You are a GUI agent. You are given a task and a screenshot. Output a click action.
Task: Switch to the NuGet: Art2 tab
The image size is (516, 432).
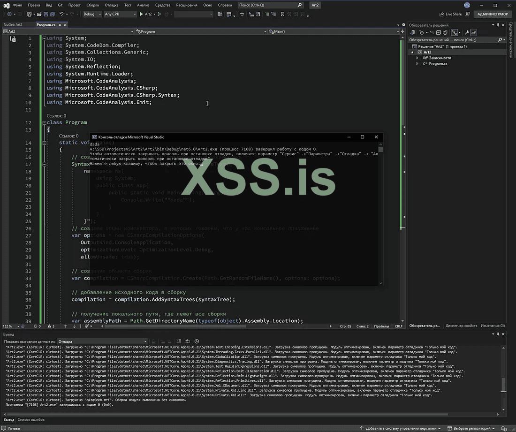tap(13, 25)
